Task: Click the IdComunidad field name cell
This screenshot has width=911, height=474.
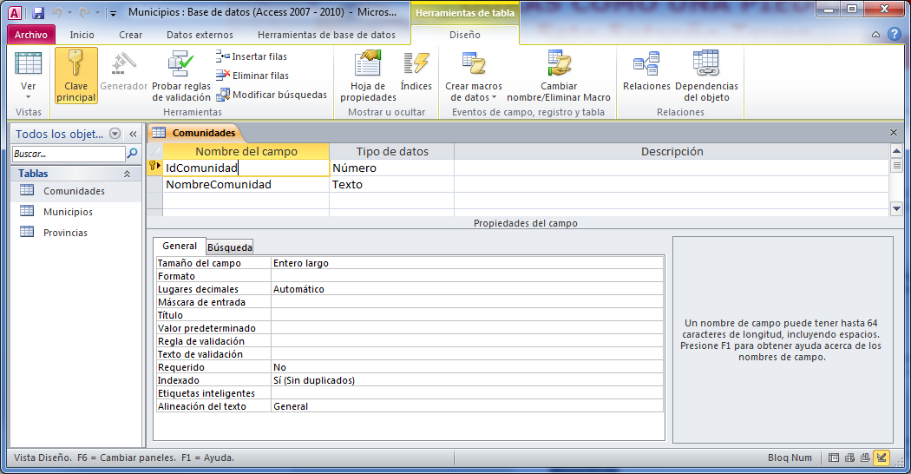Action: click(246, 168)
